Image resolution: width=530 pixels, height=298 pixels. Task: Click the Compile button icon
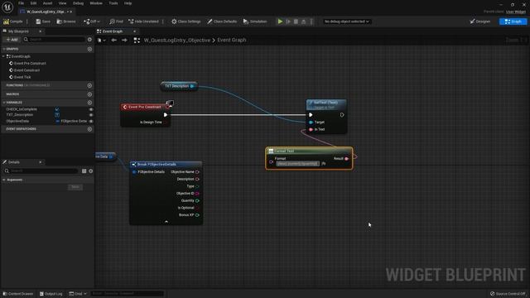pos(6,22)
